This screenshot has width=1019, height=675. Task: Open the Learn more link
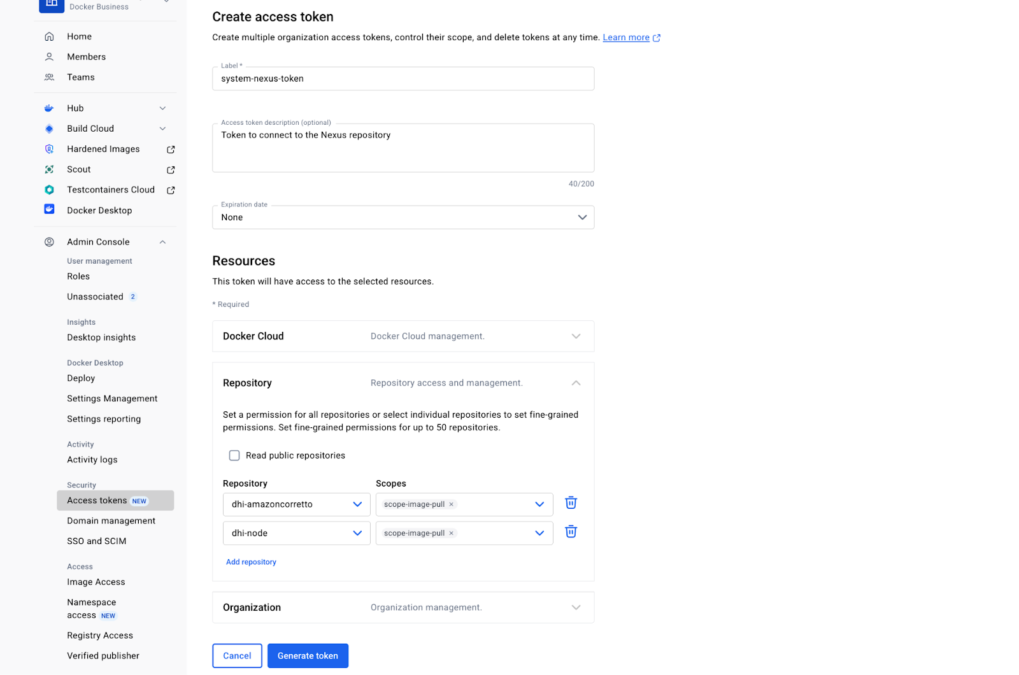[x=626, y=37]
